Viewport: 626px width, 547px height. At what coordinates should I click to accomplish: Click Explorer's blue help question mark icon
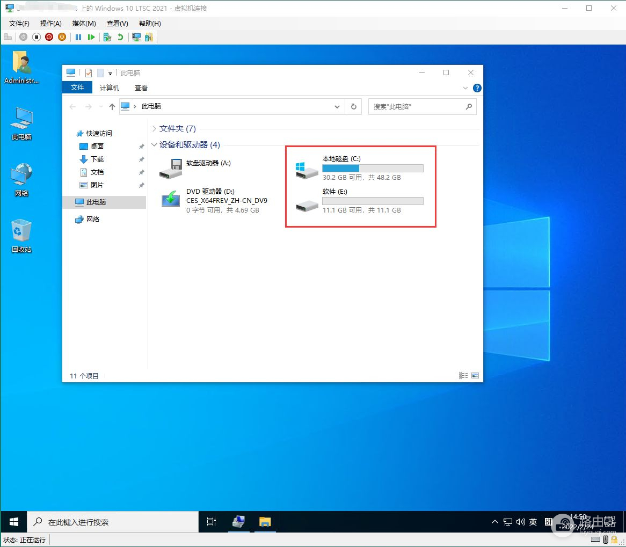[477, 88]
